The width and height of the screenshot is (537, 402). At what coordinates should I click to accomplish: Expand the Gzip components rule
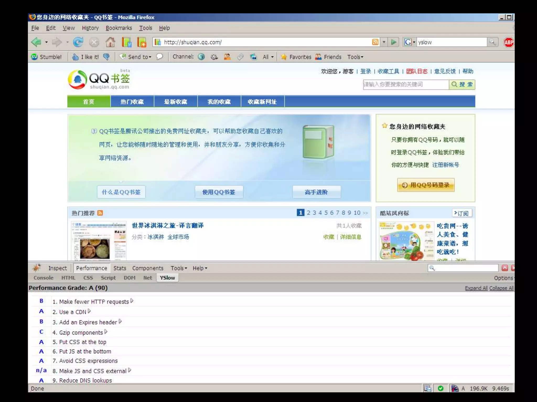(x=106, y=332)
